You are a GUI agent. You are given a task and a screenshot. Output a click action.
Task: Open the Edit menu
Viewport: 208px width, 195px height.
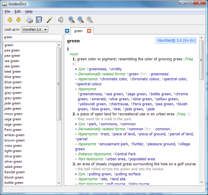(18, 11)
